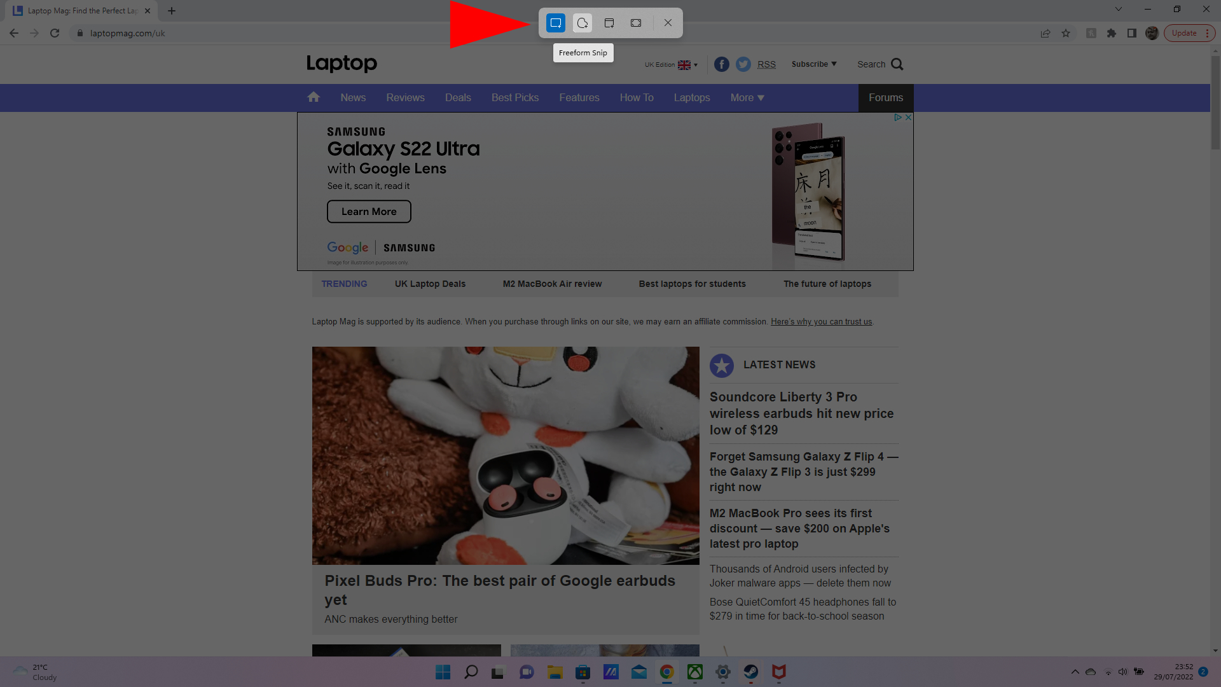1221x687 pixels.
Task: Navigate to the Deals tab
Action: (x=458, y=97)
